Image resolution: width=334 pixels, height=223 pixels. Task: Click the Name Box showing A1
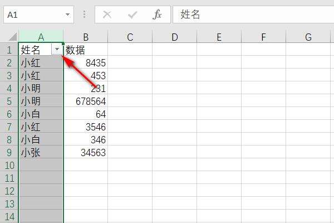click(38, 14)
